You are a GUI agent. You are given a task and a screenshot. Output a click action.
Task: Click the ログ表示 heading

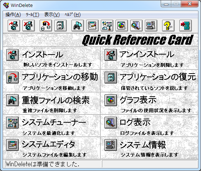[135, 122]
